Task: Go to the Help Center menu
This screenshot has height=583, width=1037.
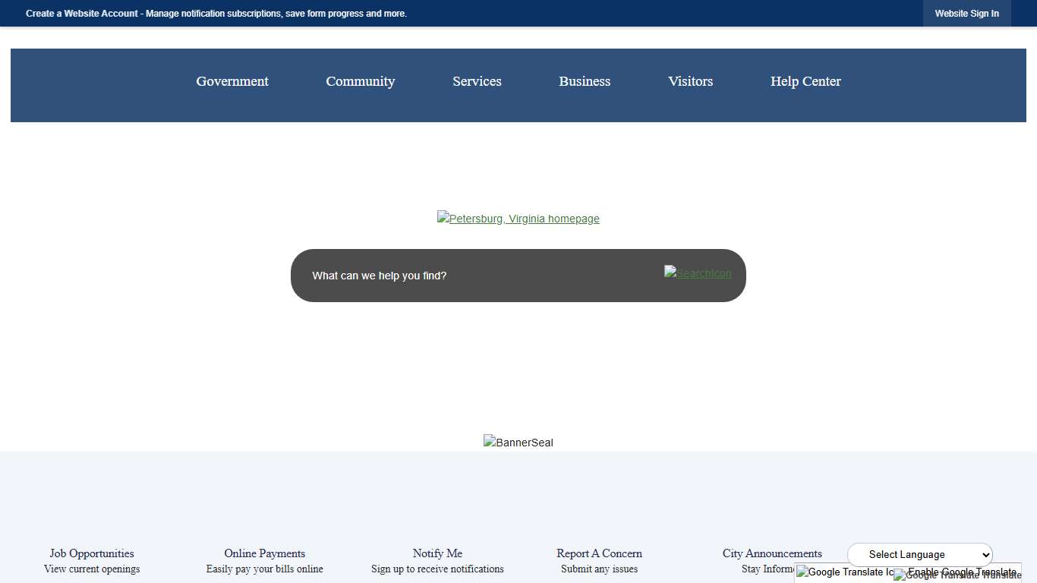Action: (805, 81)
